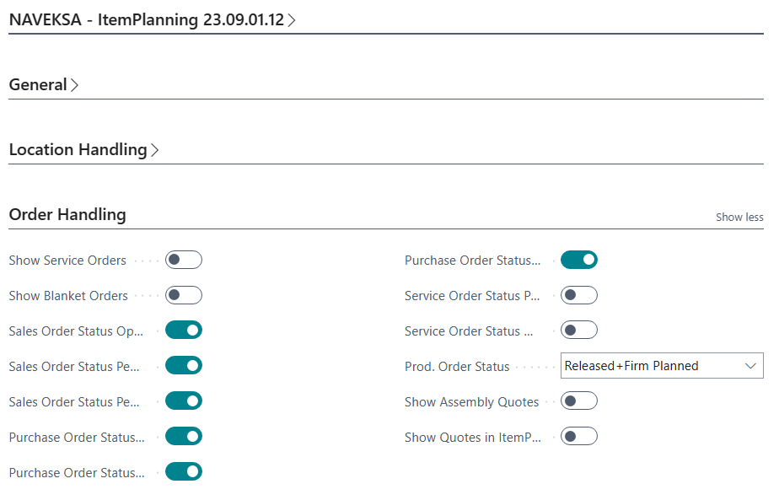
Task: Toggle the Purchase Order Status switch below Show Assembly Quotes row level
Action: [x=184, y=437]
